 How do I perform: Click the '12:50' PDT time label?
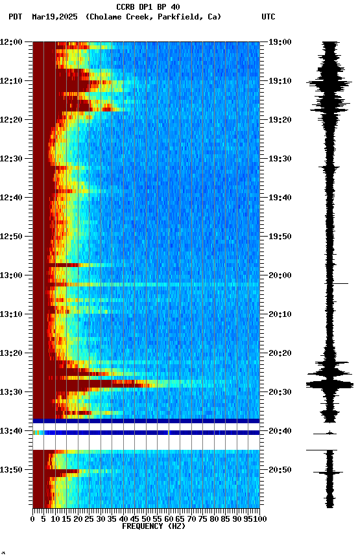pos(11,237)
